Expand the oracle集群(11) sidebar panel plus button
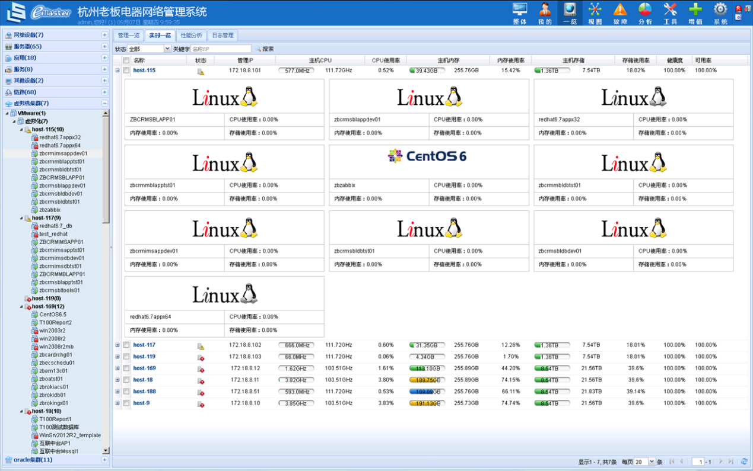 105,460
